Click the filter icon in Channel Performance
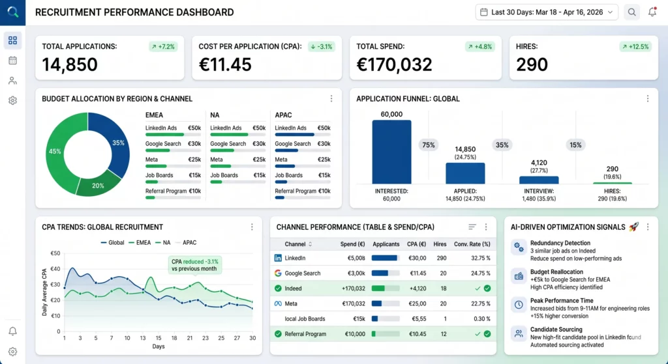Viewport: 668px width, 364px height. pos(472,227)
